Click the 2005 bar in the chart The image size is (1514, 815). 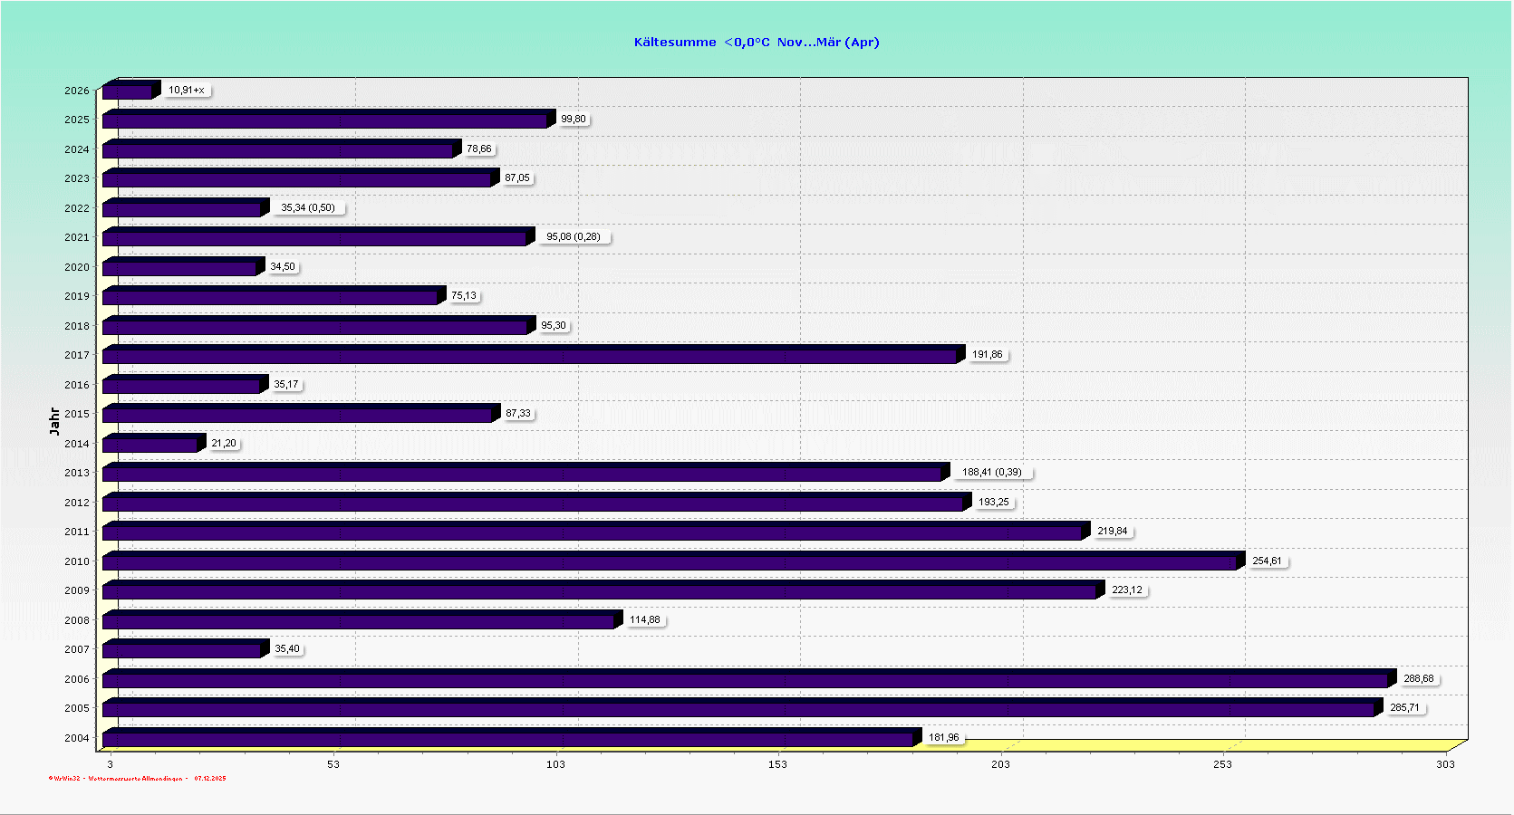click(738, 709)
